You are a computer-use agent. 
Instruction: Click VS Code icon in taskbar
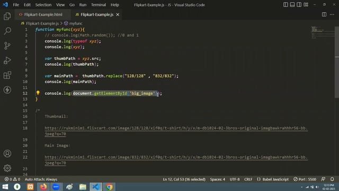pos(96,187)
